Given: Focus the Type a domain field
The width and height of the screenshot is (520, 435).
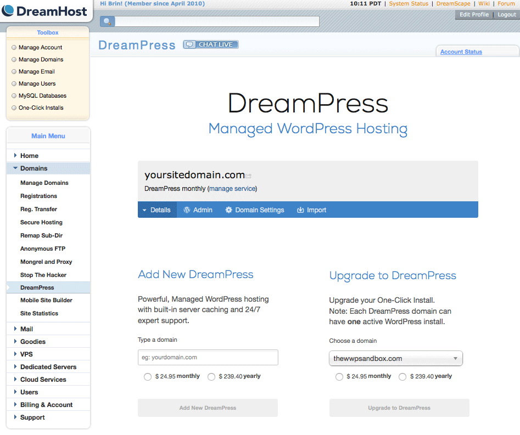Looking at the screenshot, I should click(x=208, y=358).
